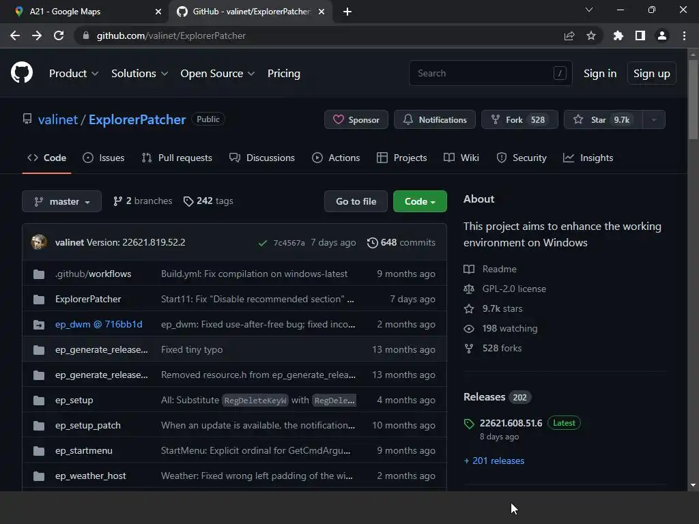
Task: Go back with the browser back arrow
Action: tap(15, 35)
